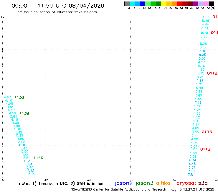The height and width of the screenshot is (192, 218).
Task: Click the jason3 satellite legend label
Action: tap(144, 183)
